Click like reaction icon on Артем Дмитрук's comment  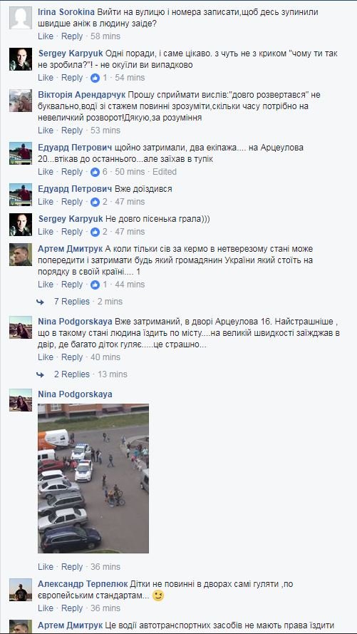coord(95,285)
